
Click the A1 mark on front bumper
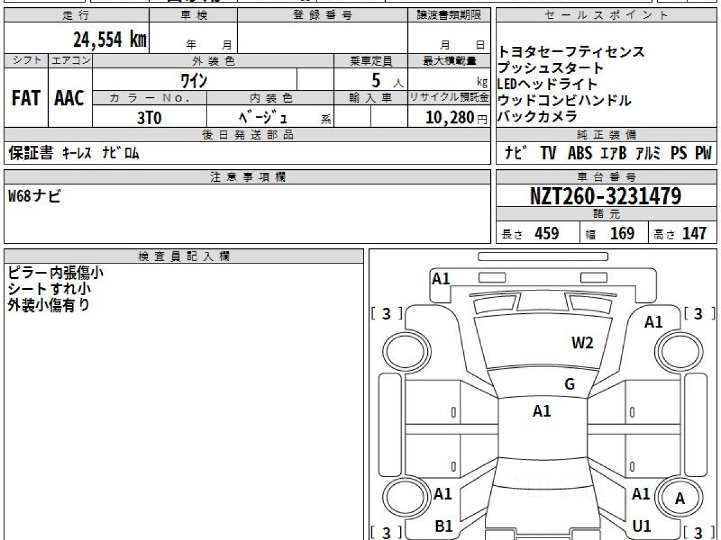pyautogui.click(x=441, y=278)
